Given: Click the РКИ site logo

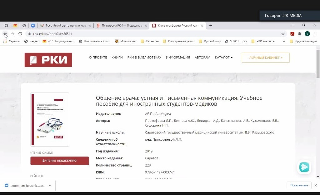Looking at the screenshot, I should (x=48, y=60).
